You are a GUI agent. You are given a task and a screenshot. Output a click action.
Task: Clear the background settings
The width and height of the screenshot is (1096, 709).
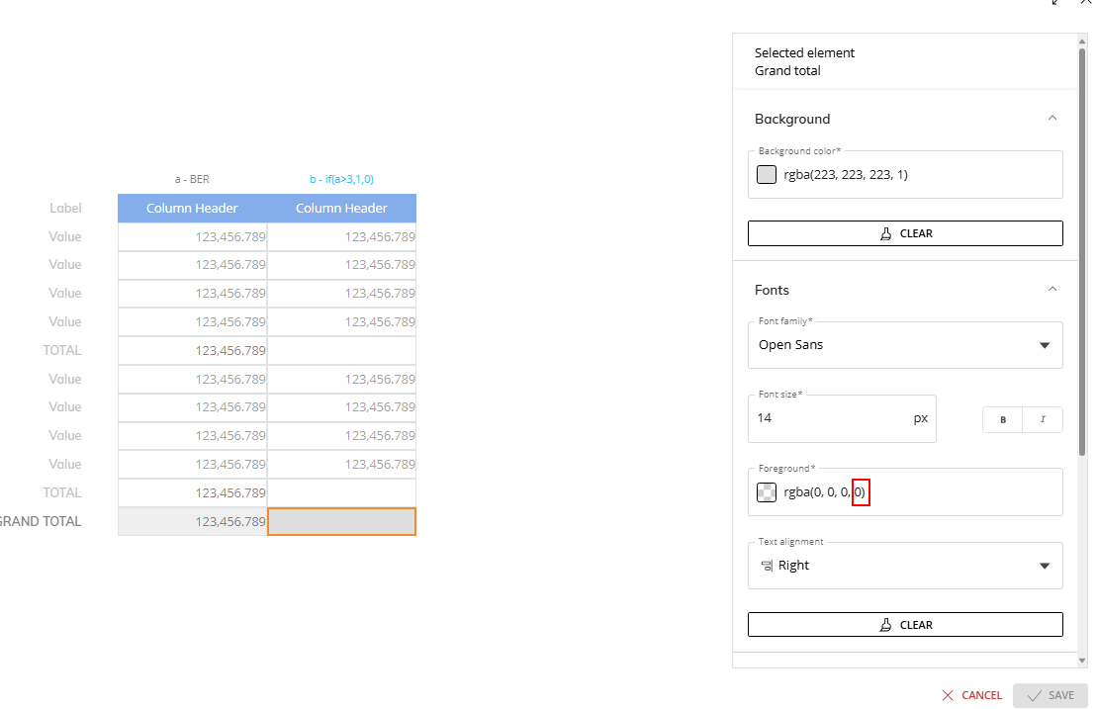pos(905,233)
